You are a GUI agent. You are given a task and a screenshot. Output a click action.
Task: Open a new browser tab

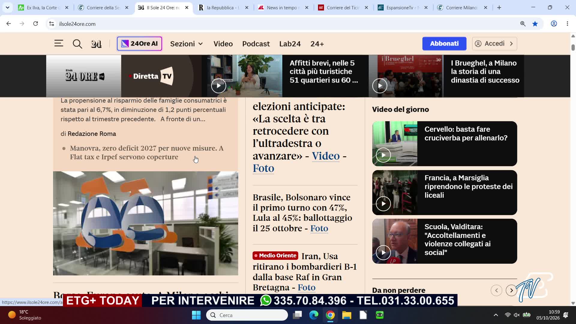click(499, 7)
